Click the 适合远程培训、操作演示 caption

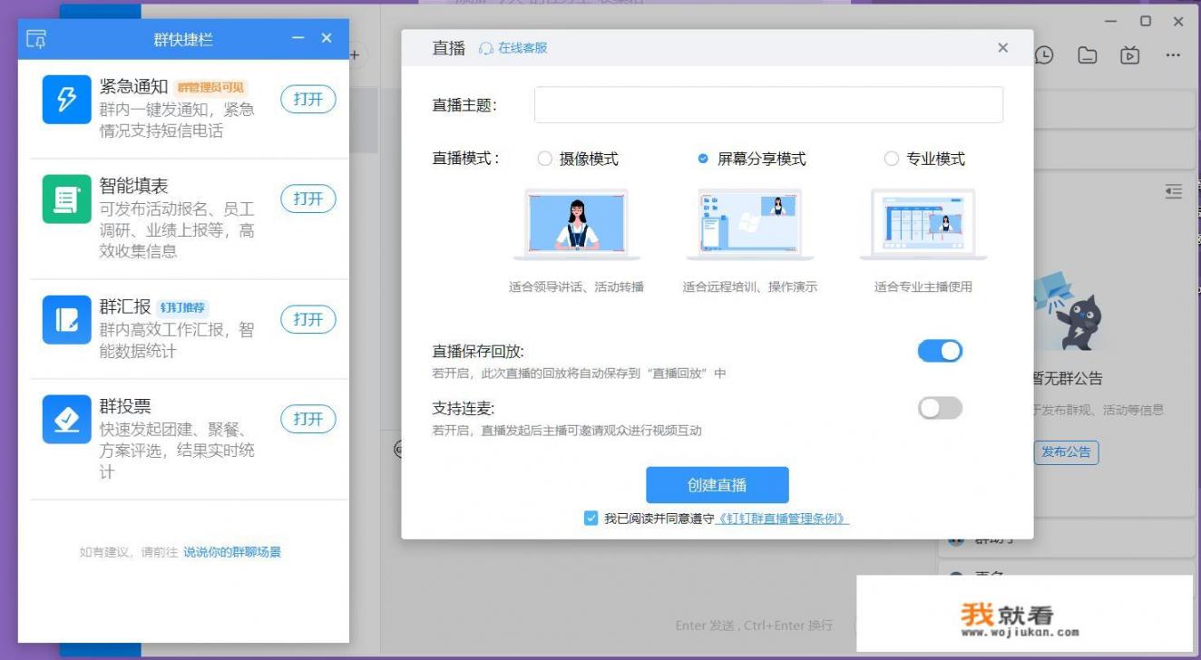click(x=749, y=287)
